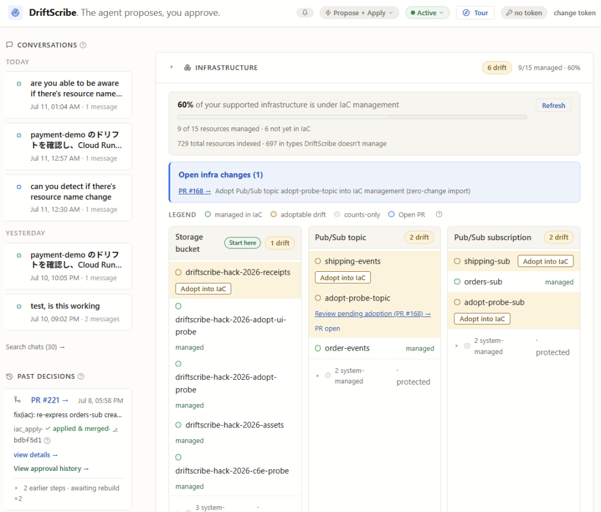Image resolution: width=601 pixels, height=512 pixels.
Task: Adopt shipping-sub into IaC
Action: (x=545, y=261)
